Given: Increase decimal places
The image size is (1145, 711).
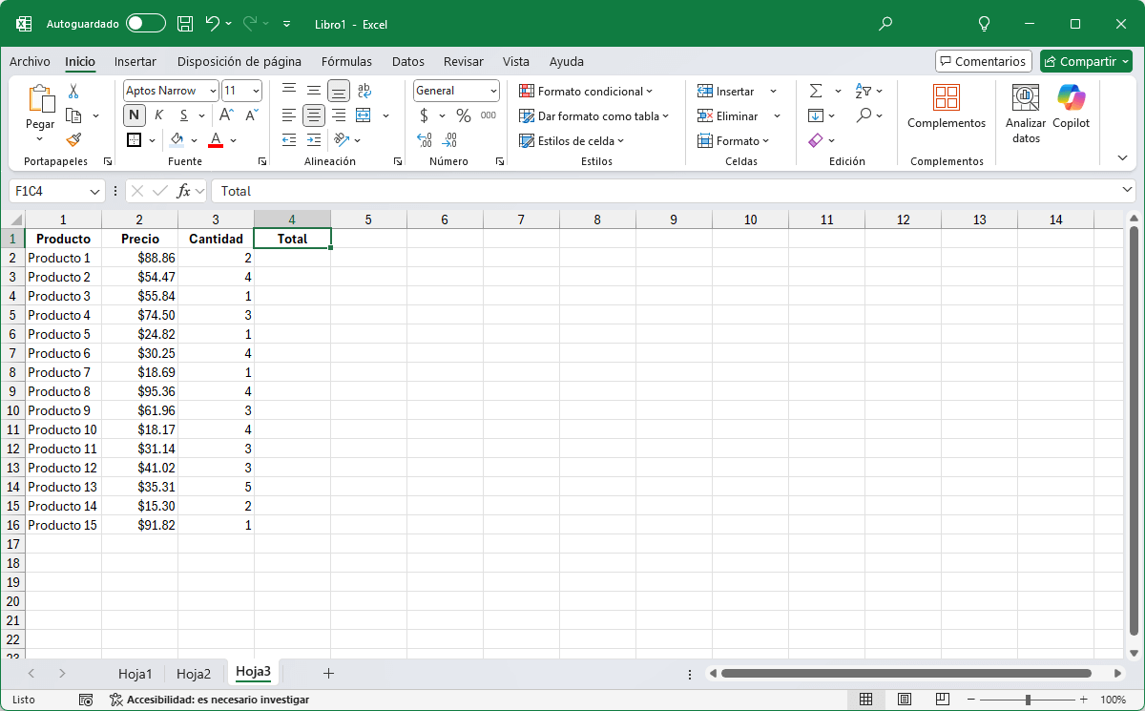Looking at the screenshot, I should pyautogui.click(x=425, y=140).
